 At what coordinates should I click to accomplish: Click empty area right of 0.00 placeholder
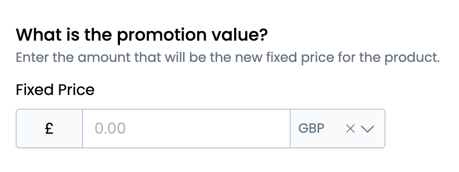tap(208, 129)
